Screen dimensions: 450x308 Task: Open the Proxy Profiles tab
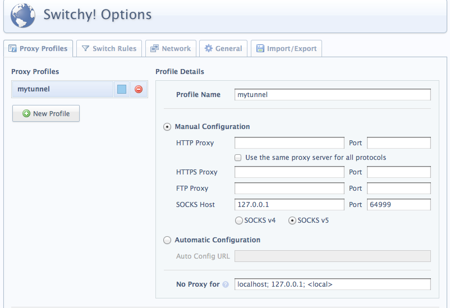38,48
